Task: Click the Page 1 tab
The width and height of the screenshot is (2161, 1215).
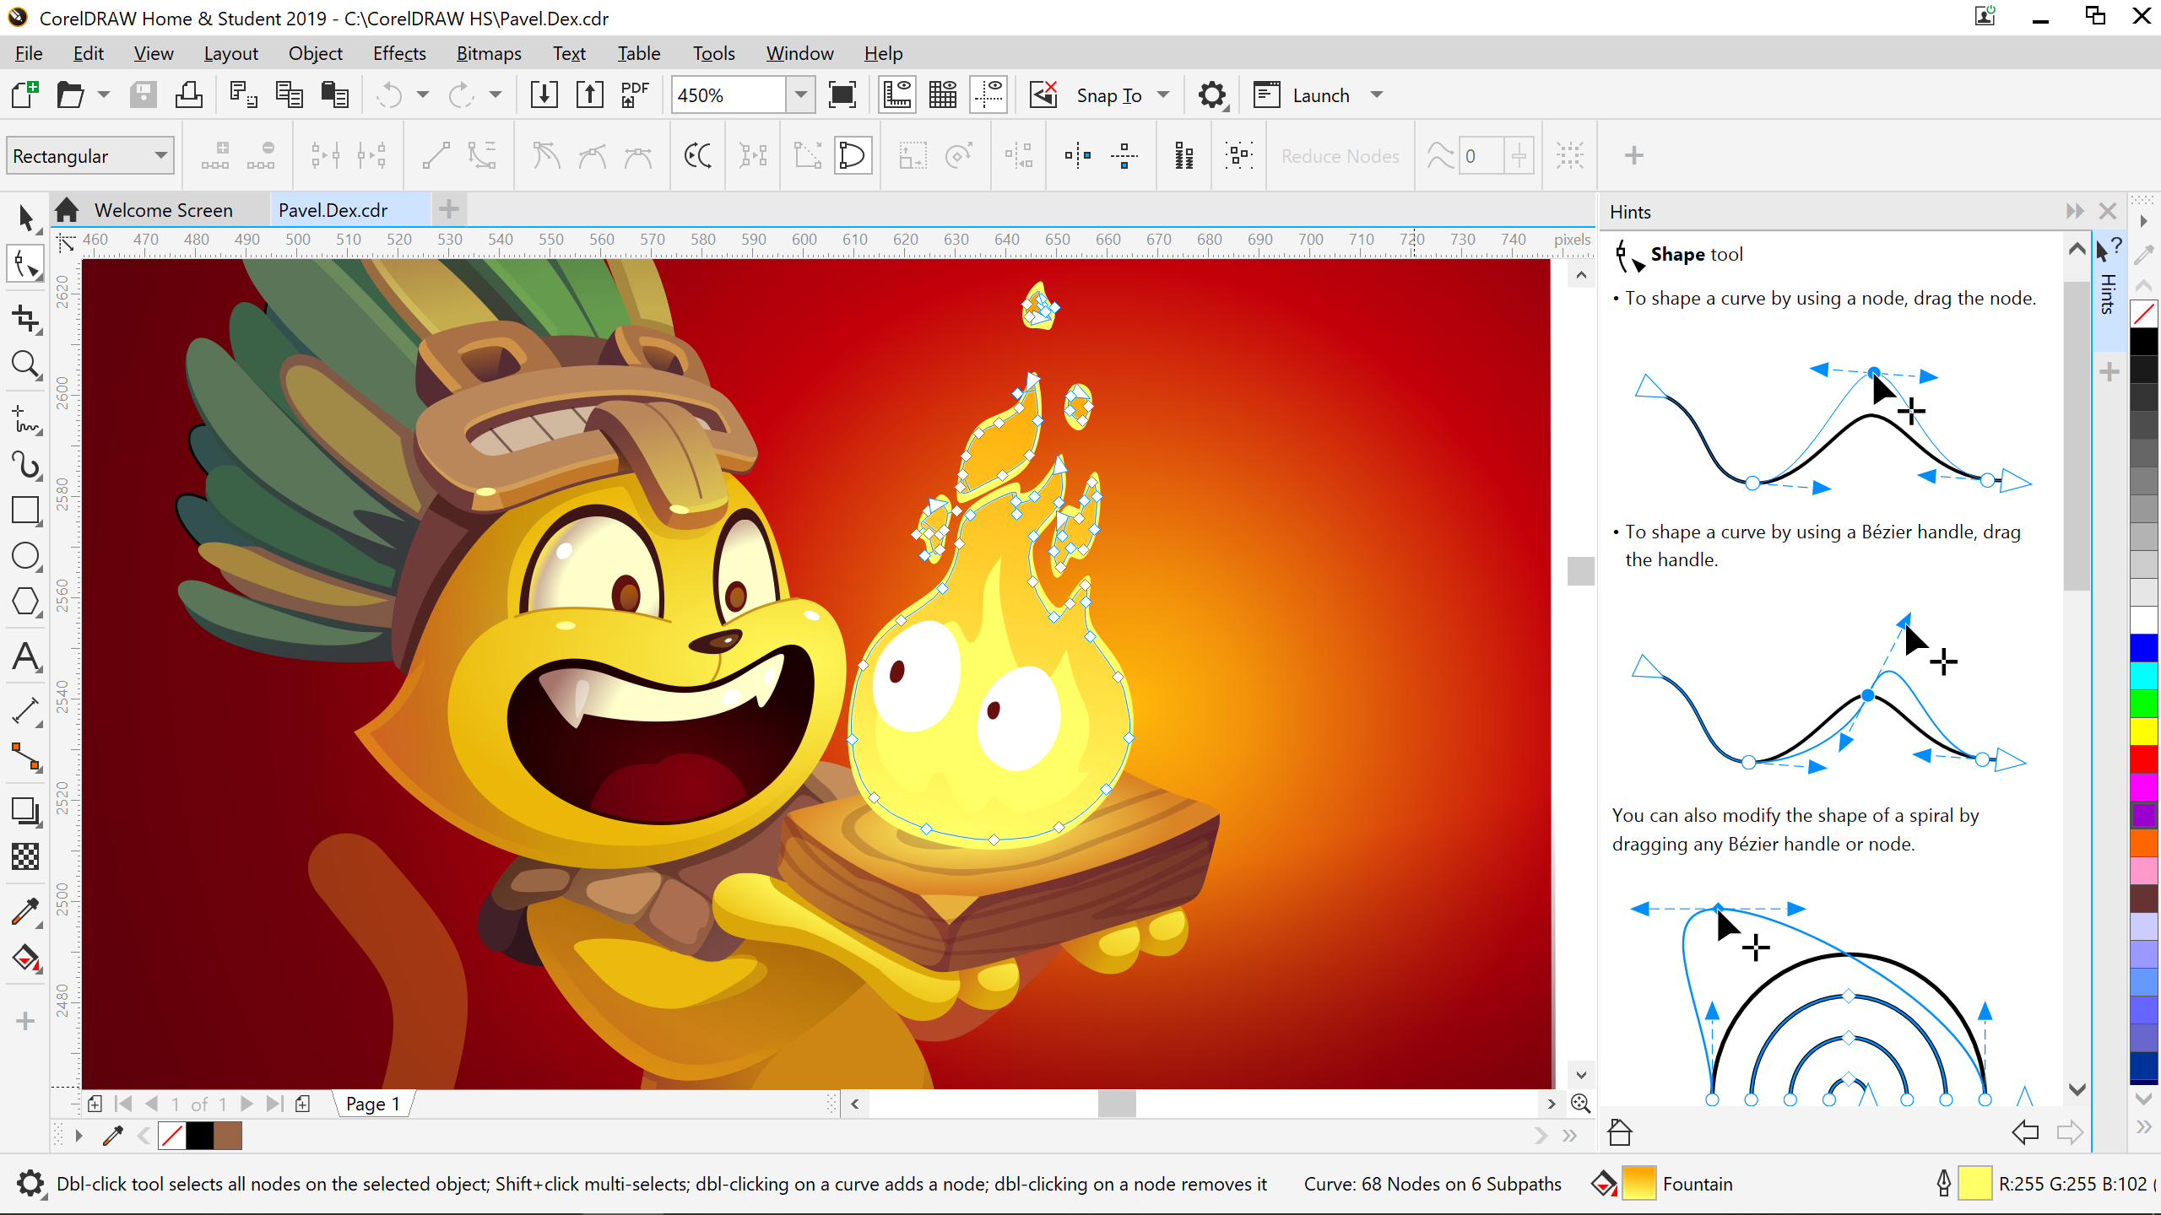Action: tap(372, 1104)
